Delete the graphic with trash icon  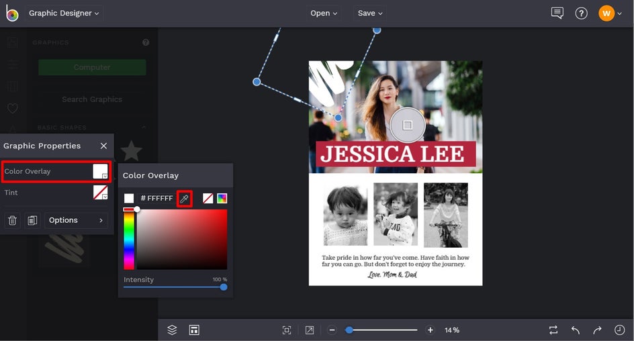[x=12, y=220]
